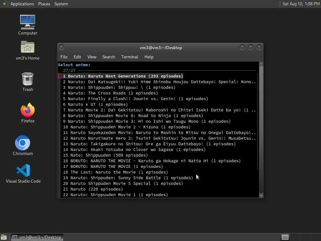
Task: Select The Last: Naruto the Movie entry
Action: pyautogui.click(x=115, y=172)
